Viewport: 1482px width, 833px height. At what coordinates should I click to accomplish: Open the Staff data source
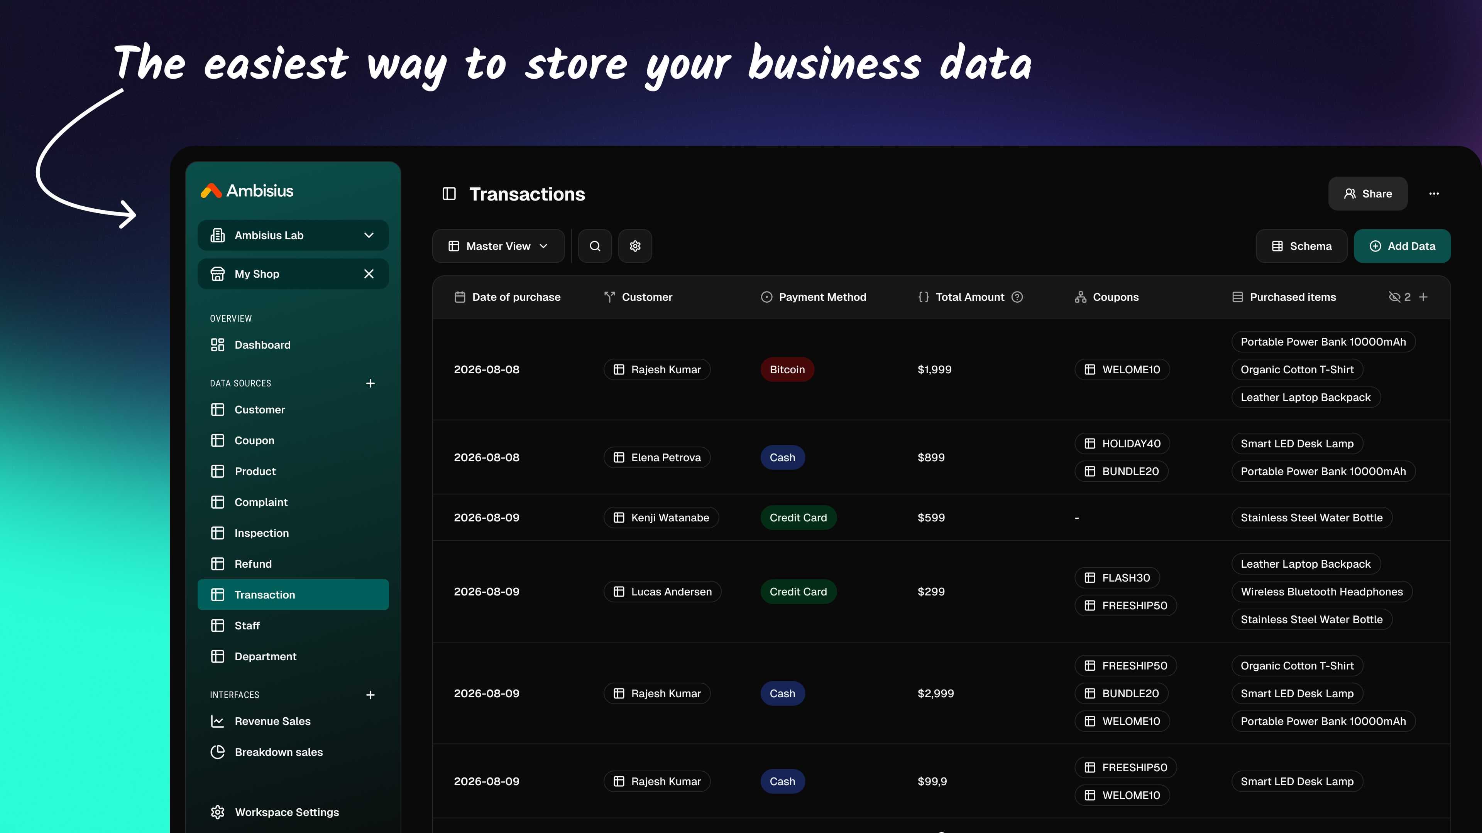tap(293, 626)
